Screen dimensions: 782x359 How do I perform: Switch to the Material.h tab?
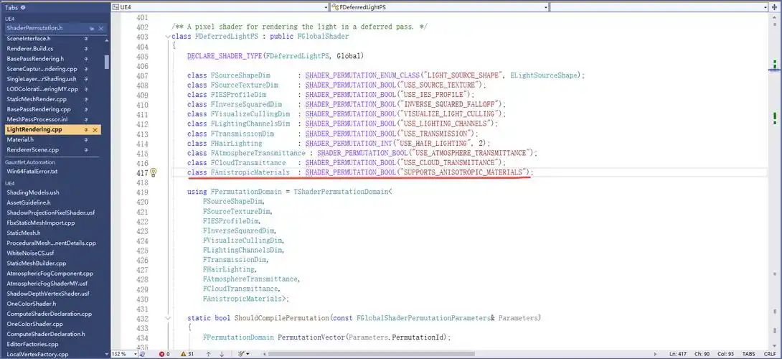(x=21, y=140)
